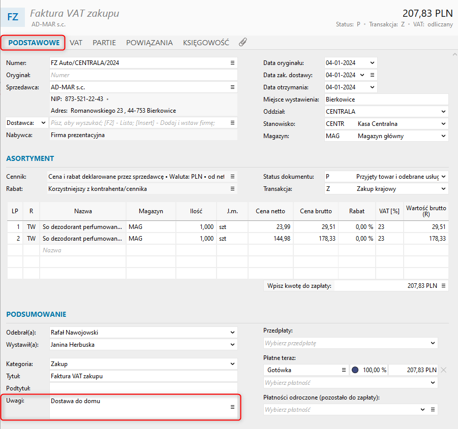Click the Oryginał number input field
The width and height of the screenshot is (458, 429).
pos(142,75)
